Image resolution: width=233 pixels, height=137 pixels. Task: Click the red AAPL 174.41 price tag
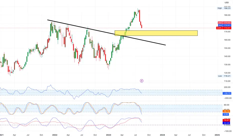[224, 28]
